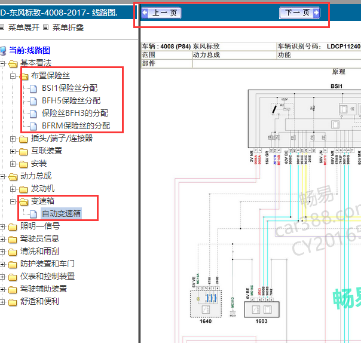Click the BFRM保险丝的分配 page icon
361x343 pixels.
coord(33,126)
